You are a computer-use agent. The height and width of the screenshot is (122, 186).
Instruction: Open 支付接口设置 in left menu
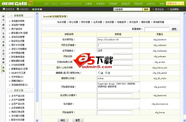pyautogui.click(x=18, y=116)
